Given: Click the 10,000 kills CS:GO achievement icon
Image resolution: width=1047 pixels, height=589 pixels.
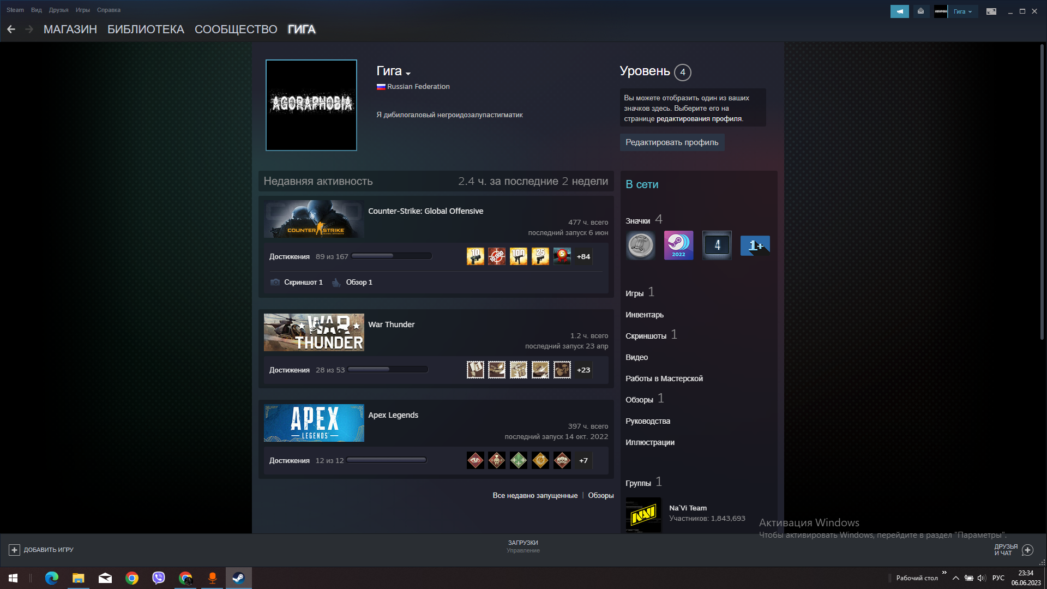Looking at the screenshot, I should [497, 256].
